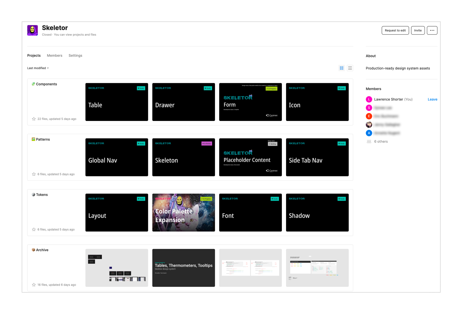465x317 pixels.
Task: Open the Tokens project title
Action: (42, 195)
